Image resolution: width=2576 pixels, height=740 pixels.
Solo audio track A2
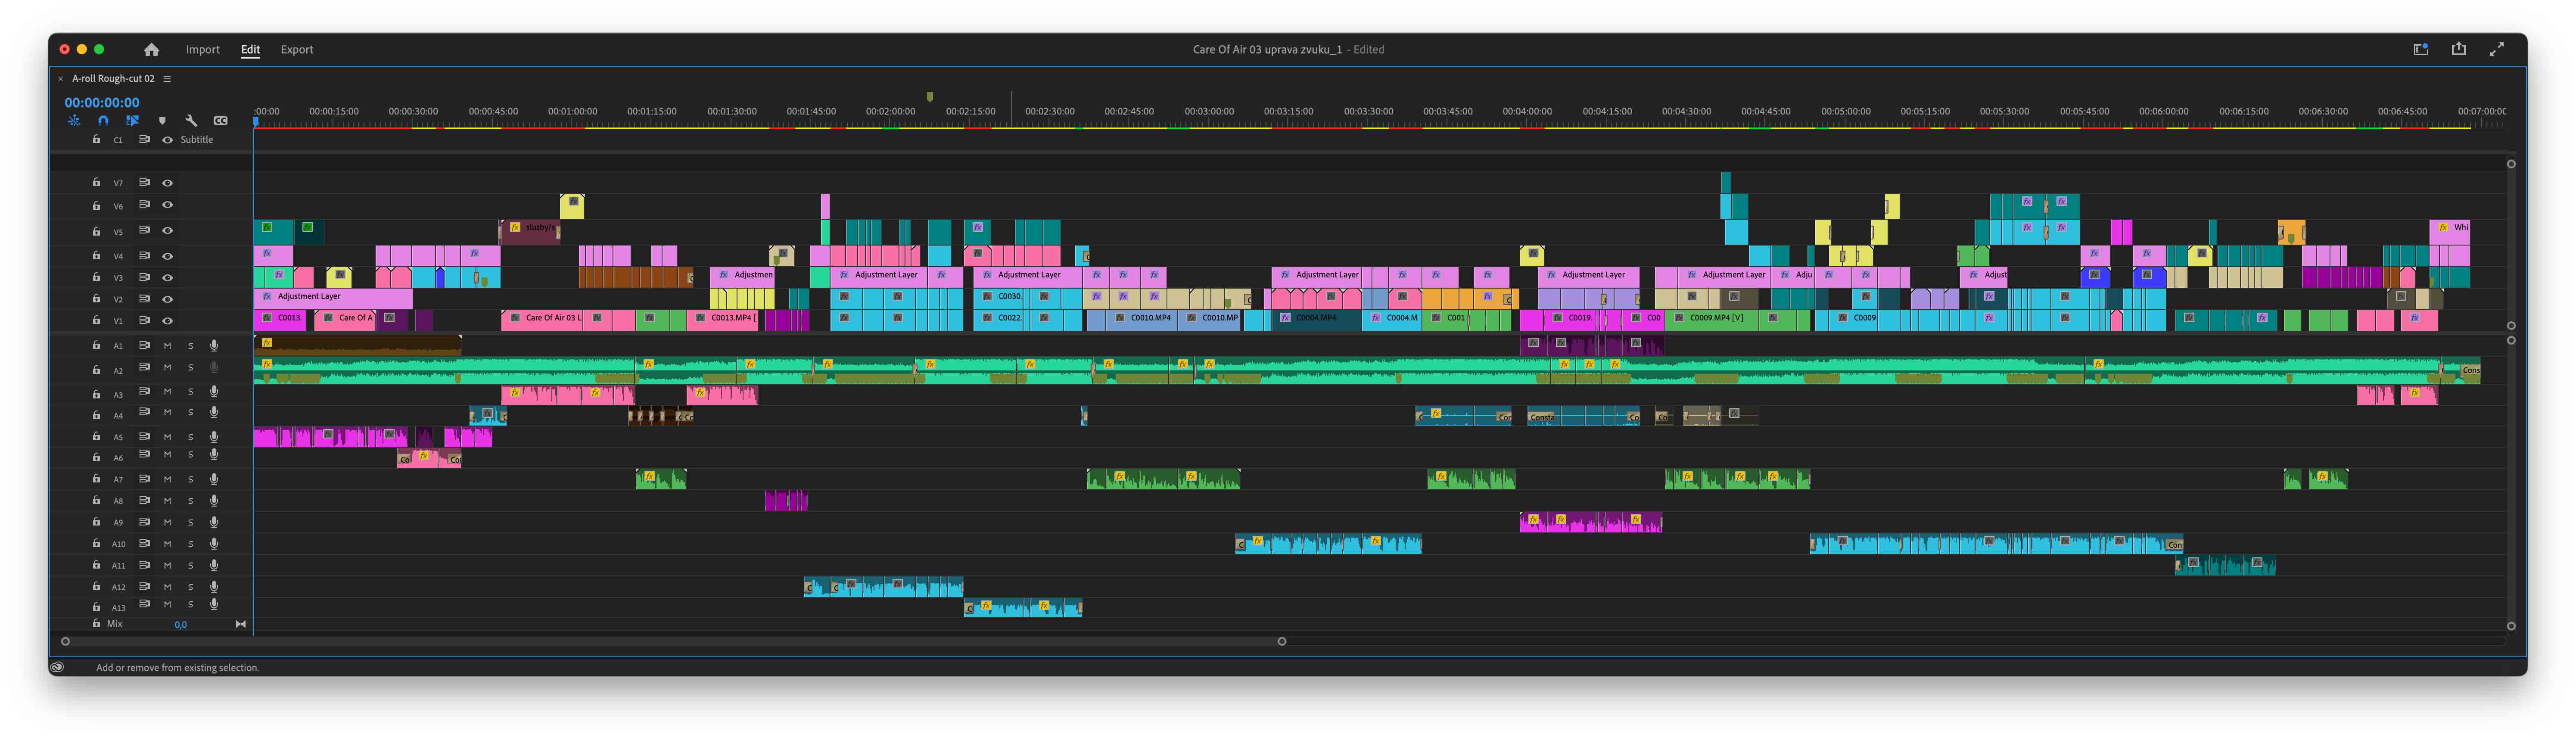(x=190, y=368)
